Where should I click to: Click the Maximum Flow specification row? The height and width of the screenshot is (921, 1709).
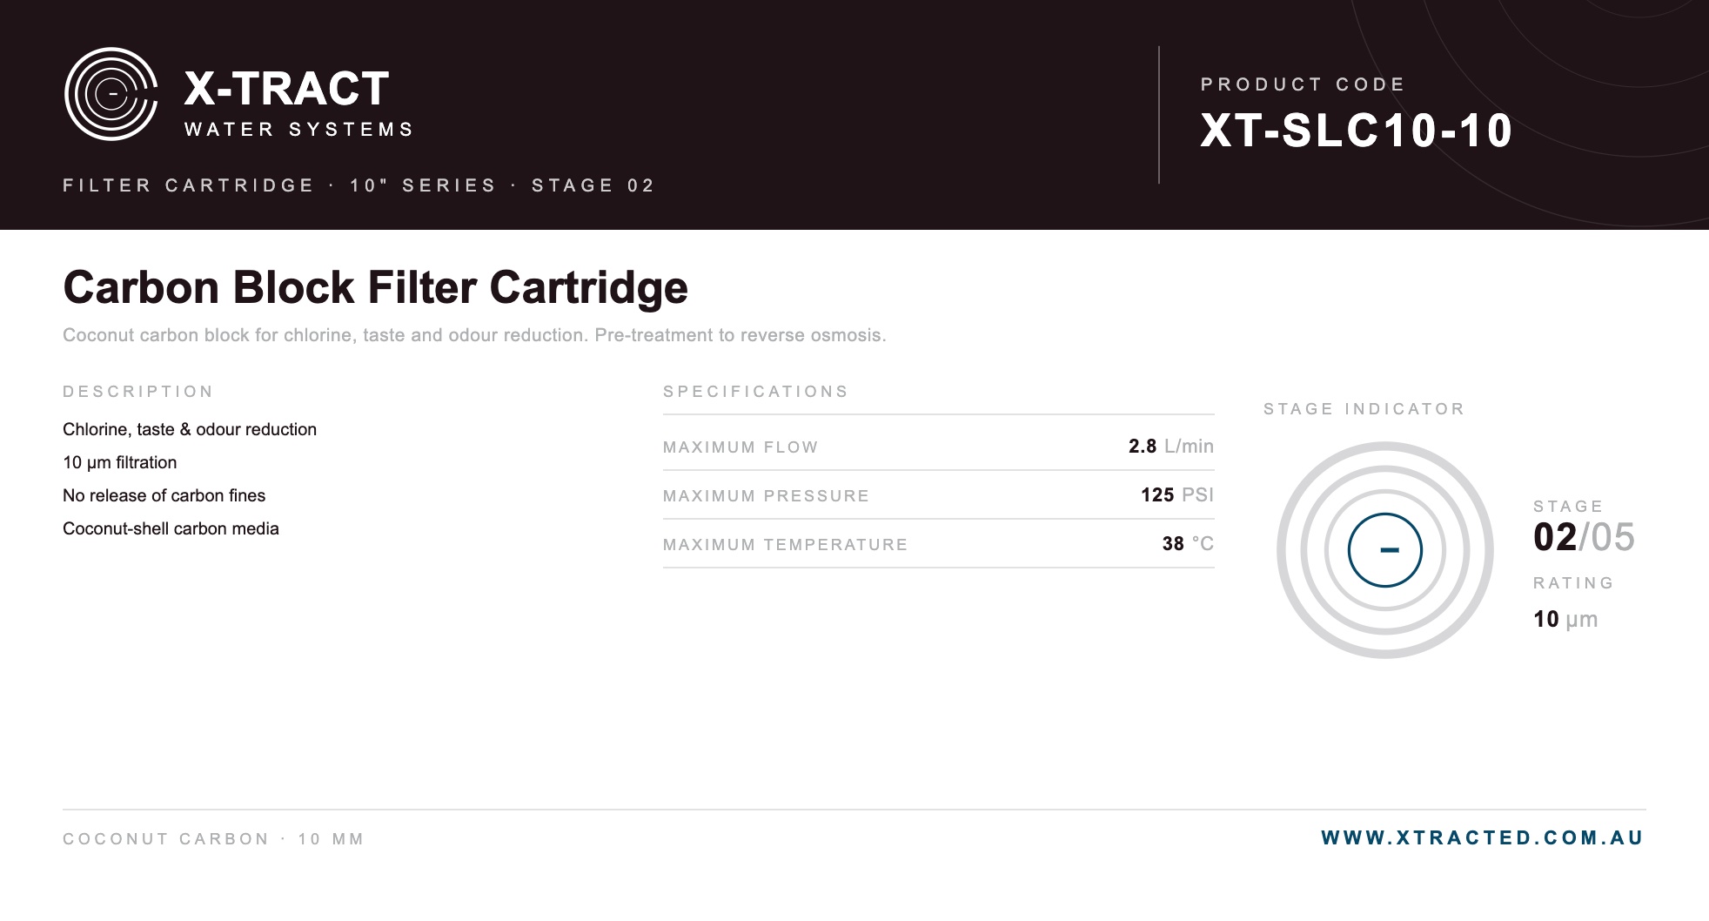(x=938, y=447)
